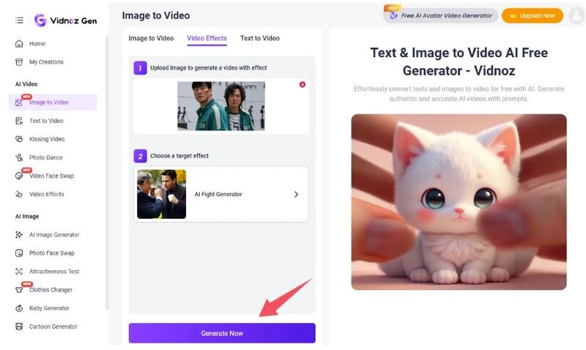Image resolution: width=586 pixels, height=350 pixels.
Task: Click the sidebar vertical scrollbar
Action: [107, 172]
